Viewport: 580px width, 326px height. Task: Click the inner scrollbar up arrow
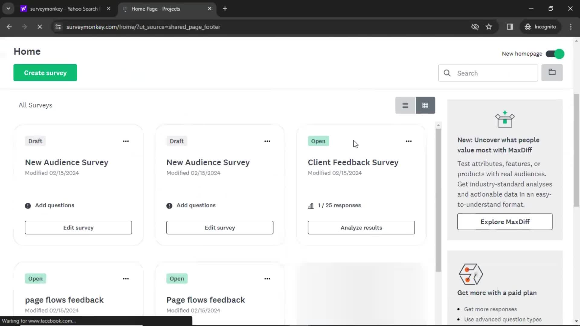438,125
